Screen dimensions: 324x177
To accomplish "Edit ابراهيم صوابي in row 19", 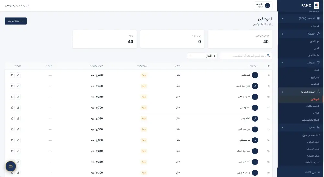I will tap(18, 173).
